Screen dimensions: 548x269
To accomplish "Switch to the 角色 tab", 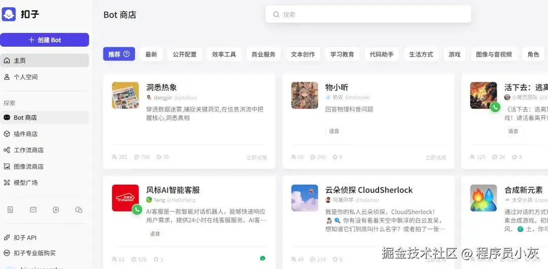I will (x=533, y=54).
